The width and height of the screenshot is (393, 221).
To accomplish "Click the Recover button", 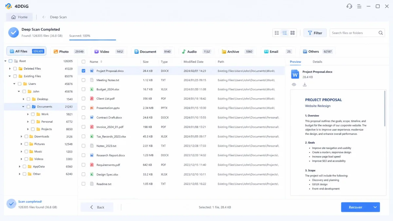I will coord(356,207).
